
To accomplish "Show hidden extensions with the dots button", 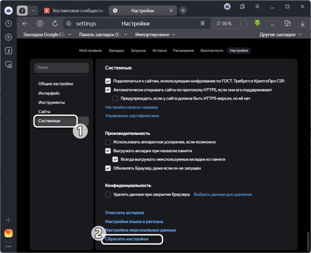I will click(272, 25).
